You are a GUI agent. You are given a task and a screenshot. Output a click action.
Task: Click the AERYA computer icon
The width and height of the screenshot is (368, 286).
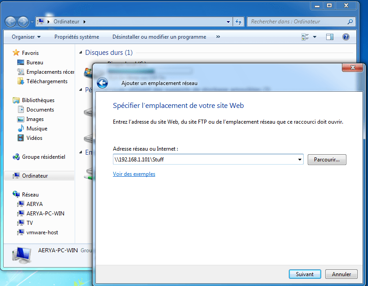point(20,204)
